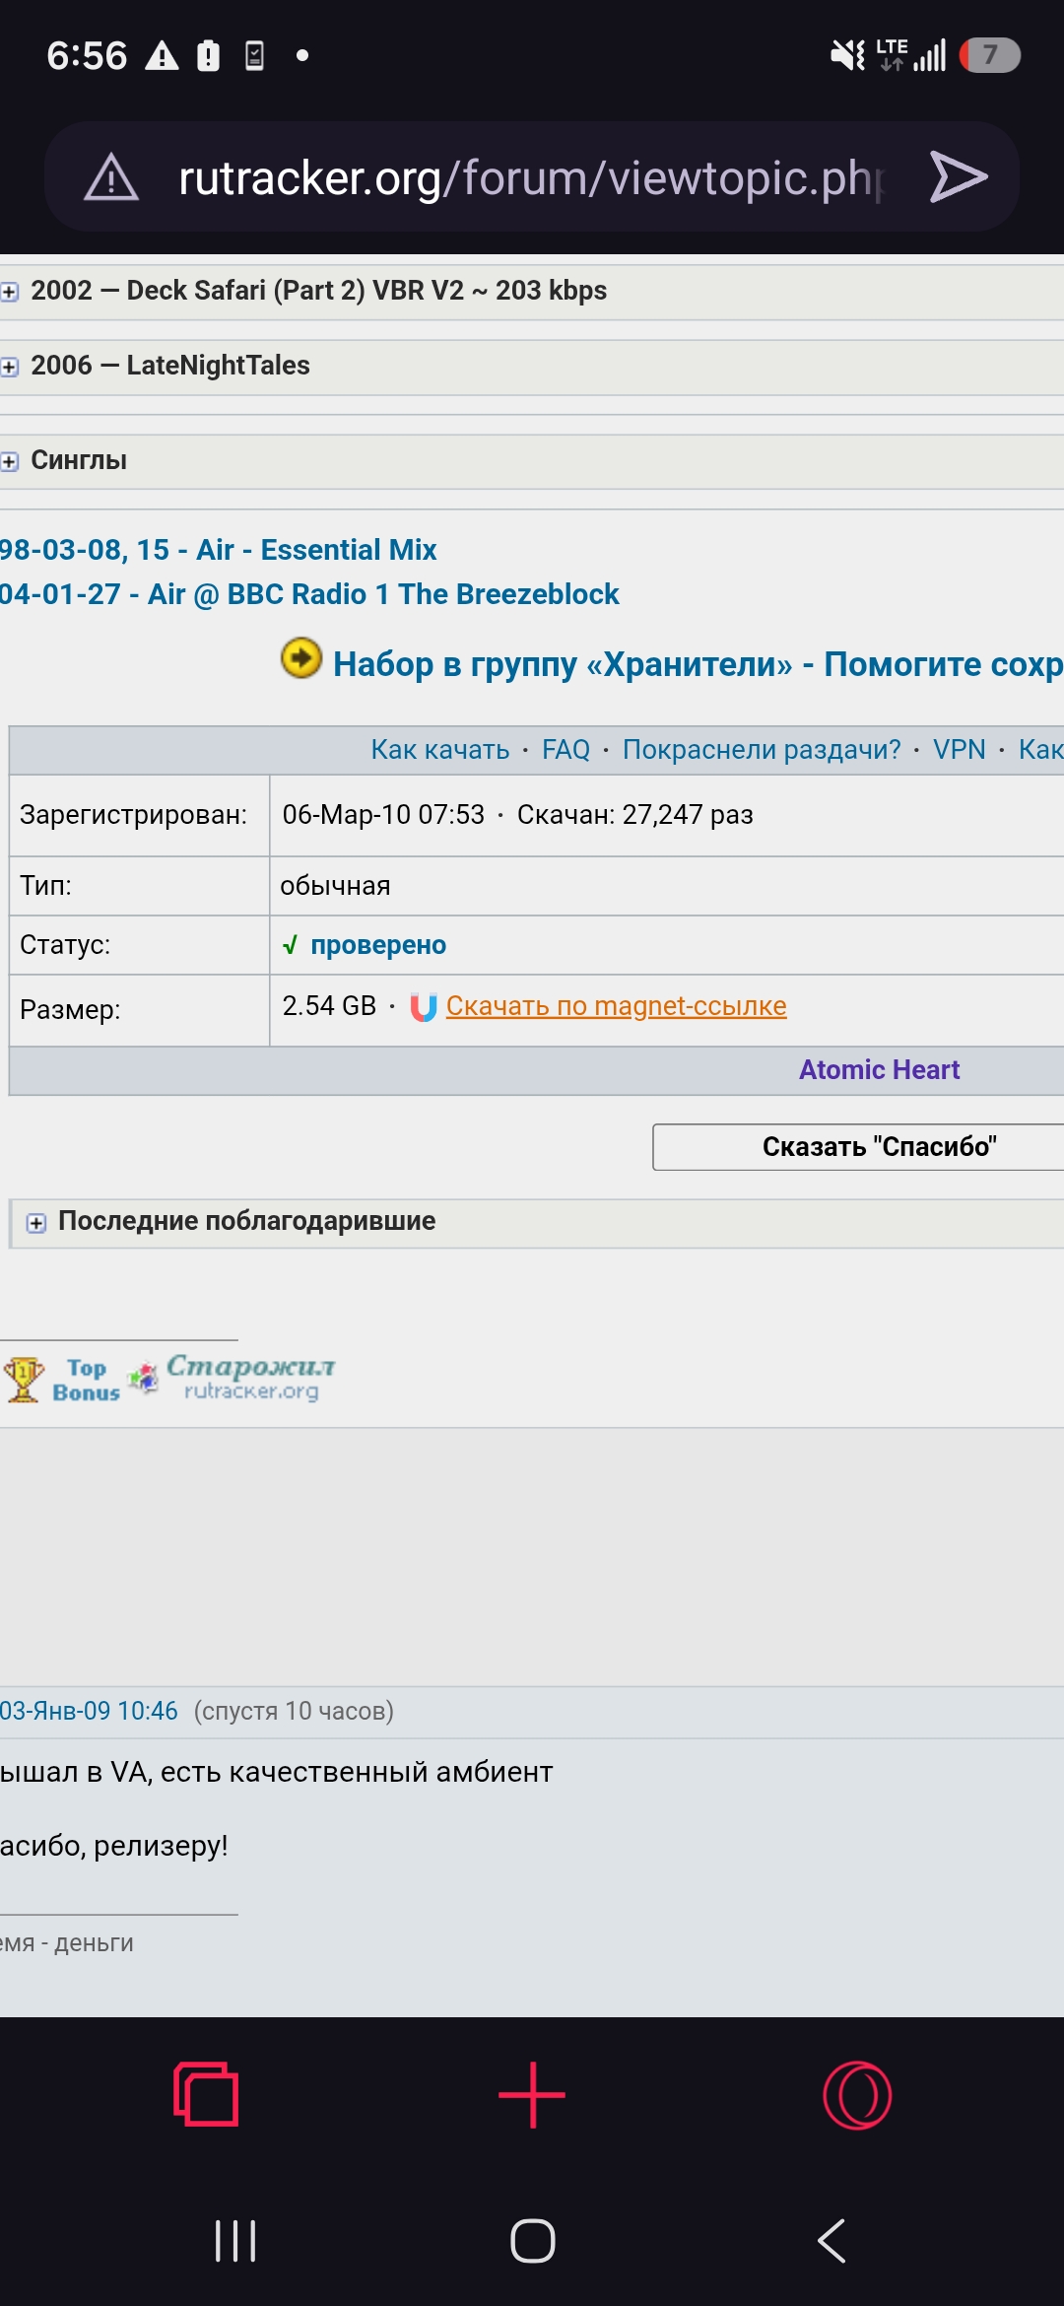Select the деньги signature text
The height and width of the screenshot is (2306, 1064).
click(94, 1943)
